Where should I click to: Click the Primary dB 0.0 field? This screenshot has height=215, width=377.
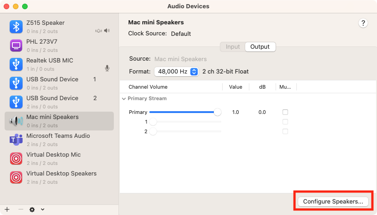tap(262, 112)
